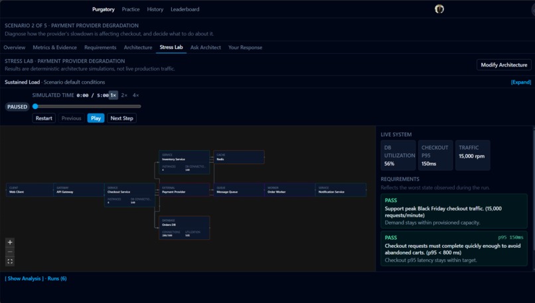Image resolution: width=535 pixels, height=303 pixels.
Task: Click the Modify Architecture button
Action: point(504,65)
